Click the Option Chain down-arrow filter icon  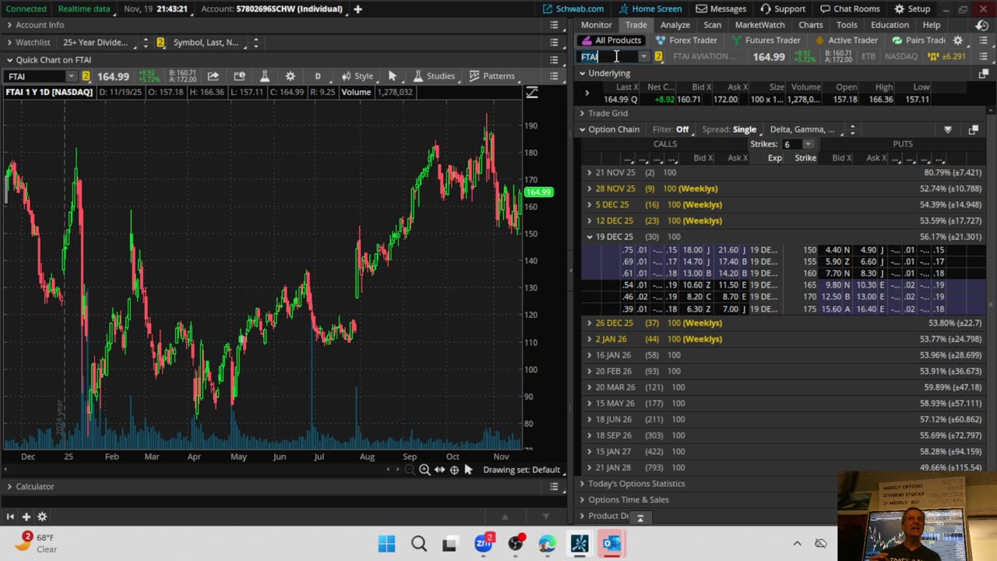click(x=948, y=130)
